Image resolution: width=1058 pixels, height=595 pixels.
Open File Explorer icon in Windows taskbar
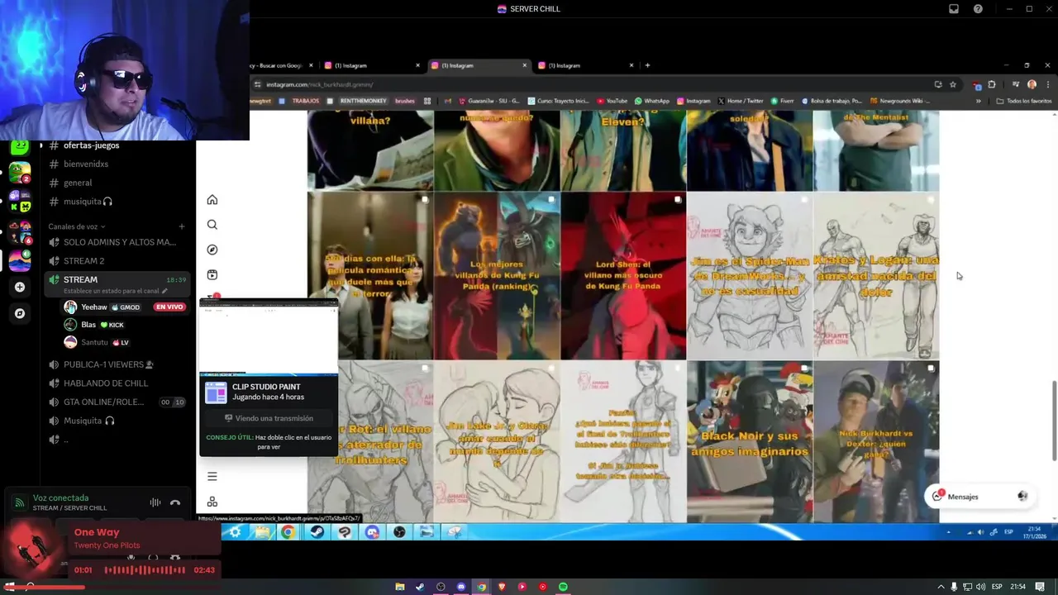pyautogui.click(x=400, y=587)
